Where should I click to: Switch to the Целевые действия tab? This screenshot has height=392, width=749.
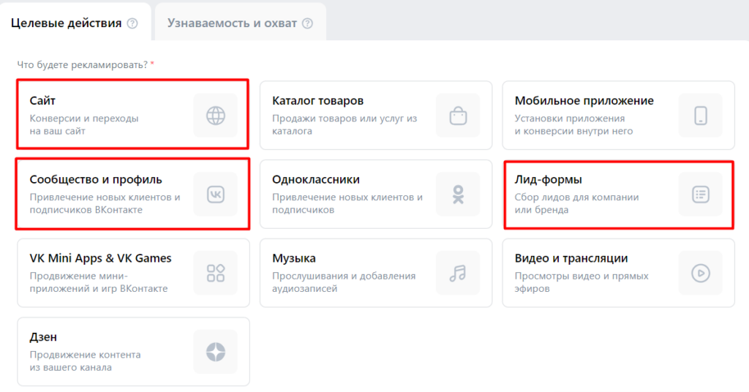(x=75, y=23)
